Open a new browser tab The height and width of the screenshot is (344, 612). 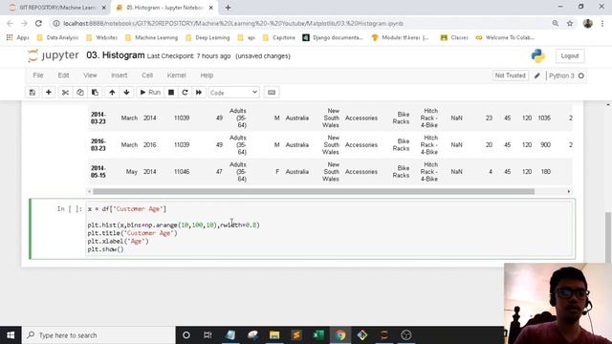228,8
